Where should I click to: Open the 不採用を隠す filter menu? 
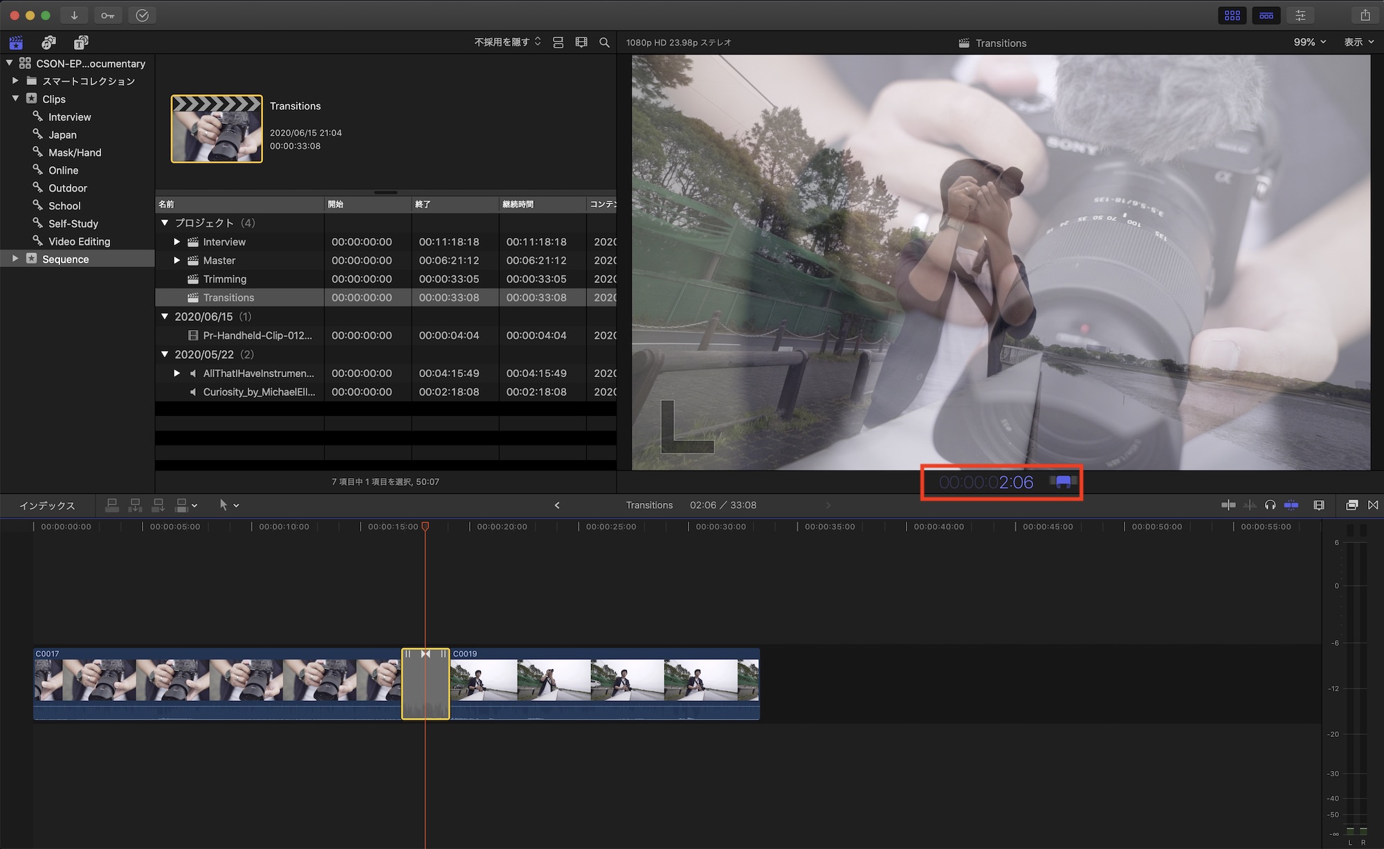point(507,42)
